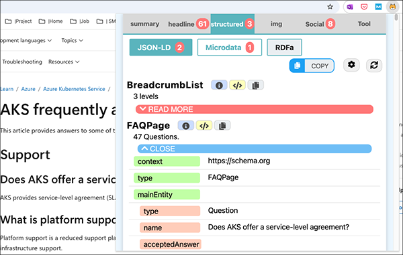This screenshot has width=403, height=255.
Task: Select the structured tab
Action: (x=232, y=24)
